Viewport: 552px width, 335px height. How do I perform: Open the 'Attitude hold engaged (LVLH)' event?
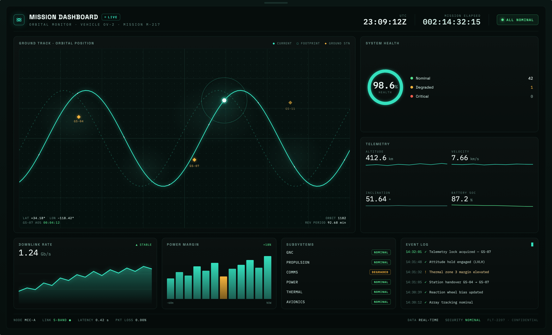[470, 262]
